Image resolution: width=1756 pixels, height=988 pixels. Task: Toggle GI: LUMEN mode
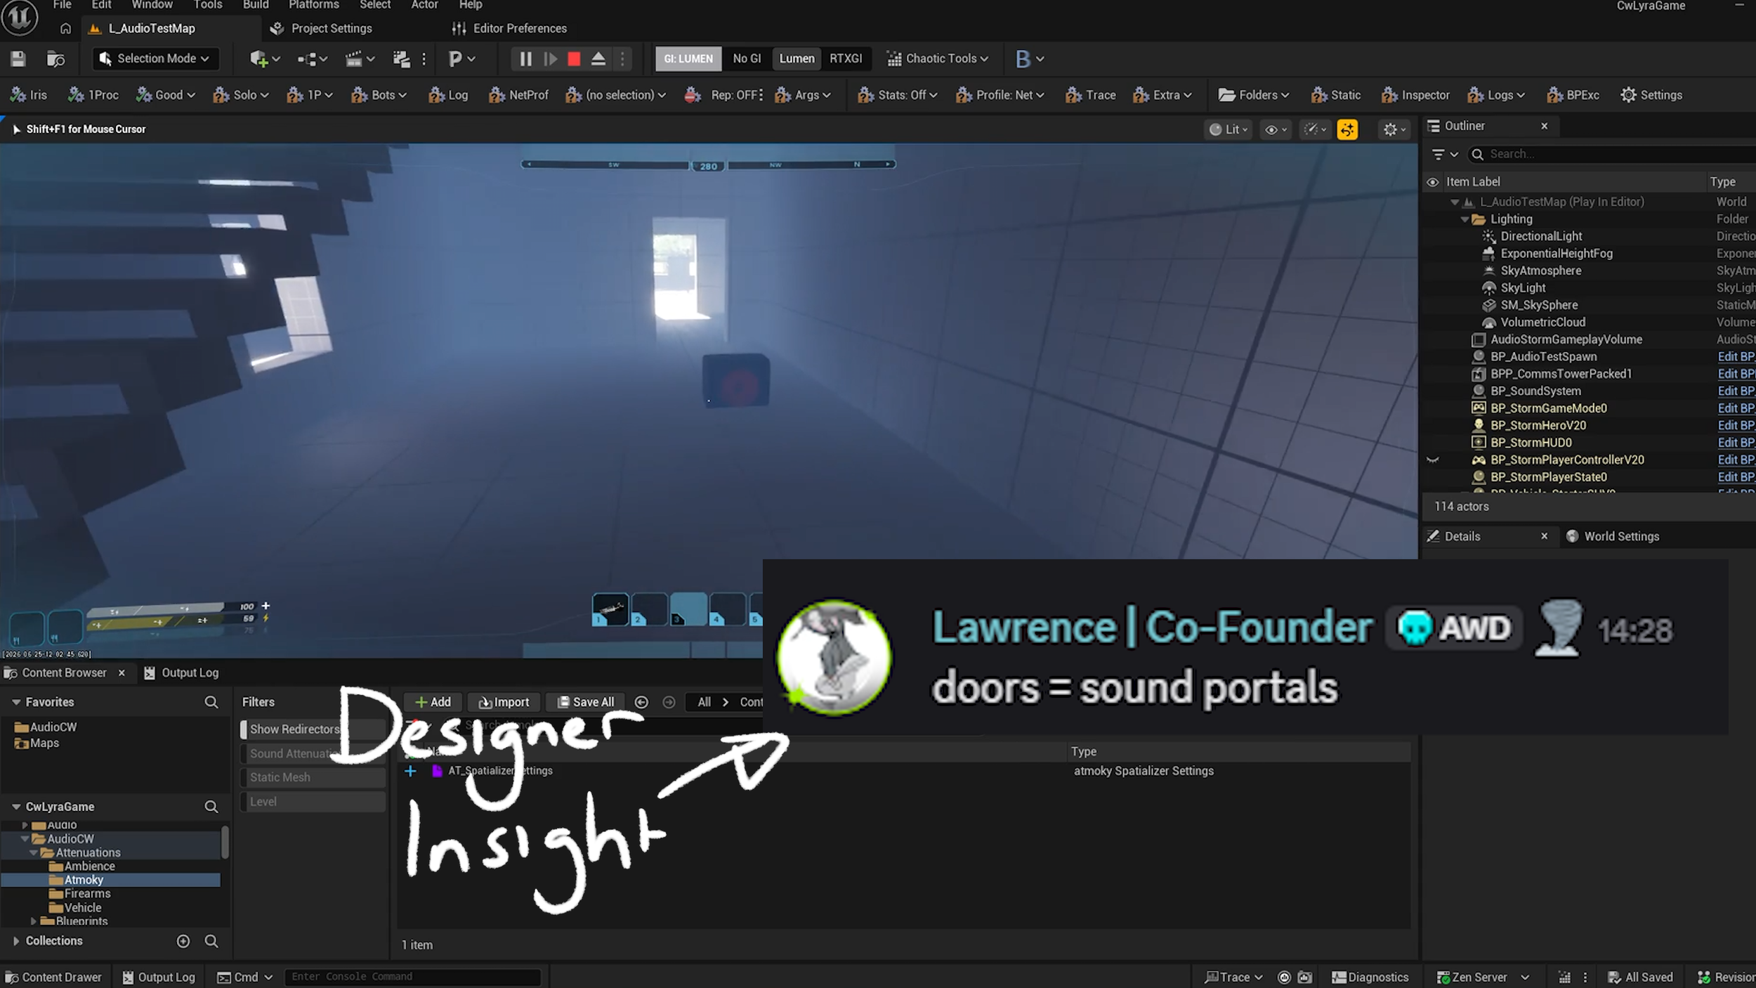(x=688, y=59)
